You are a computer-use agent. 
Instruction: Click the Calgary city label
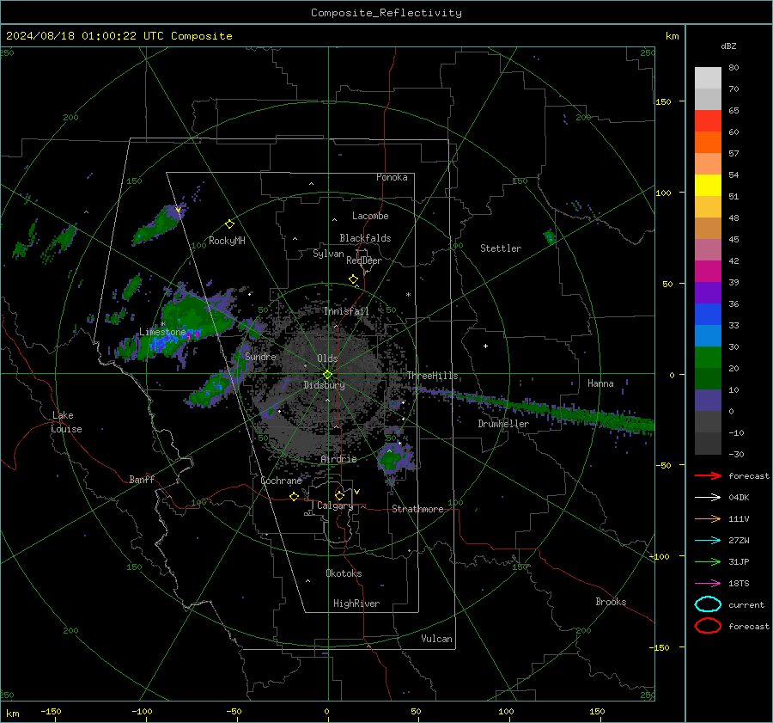[335, 505]
